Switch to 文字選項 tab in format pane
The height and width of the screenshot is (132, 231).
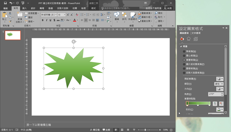196,33
